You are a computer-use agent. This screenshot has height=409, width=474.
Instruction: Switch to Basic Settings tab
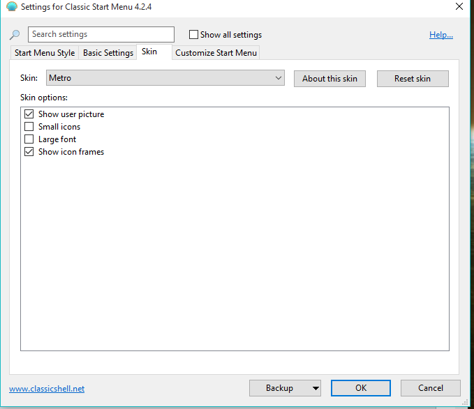tap(108, 53)
